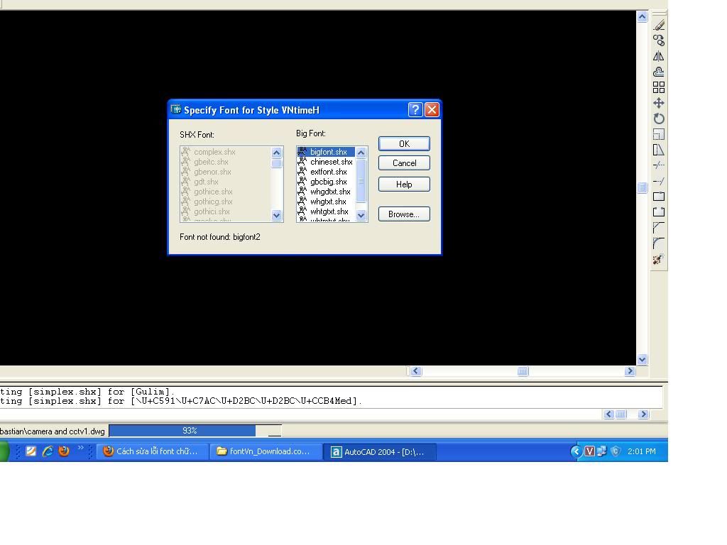Click Big Font list scrollbar thumb
Viewport: 727px width, 545px height.
[x=361, y=181]
